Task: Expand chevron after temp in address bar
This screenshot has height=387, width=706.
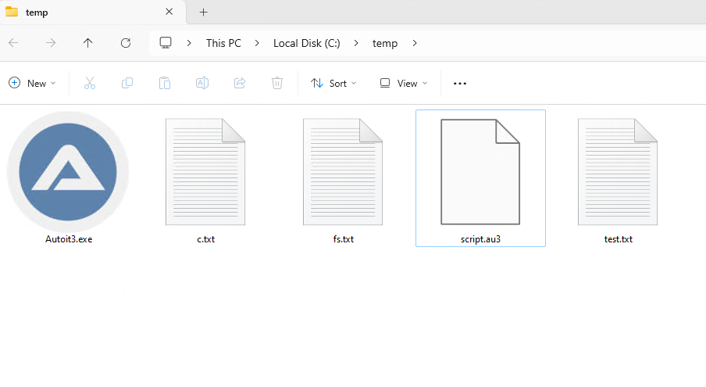Action: pyautogui.click(x=415, y=43)
